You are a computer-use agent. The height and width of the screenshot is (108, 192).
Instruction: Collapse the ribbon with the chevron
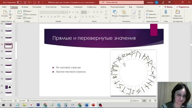(190, 21)
